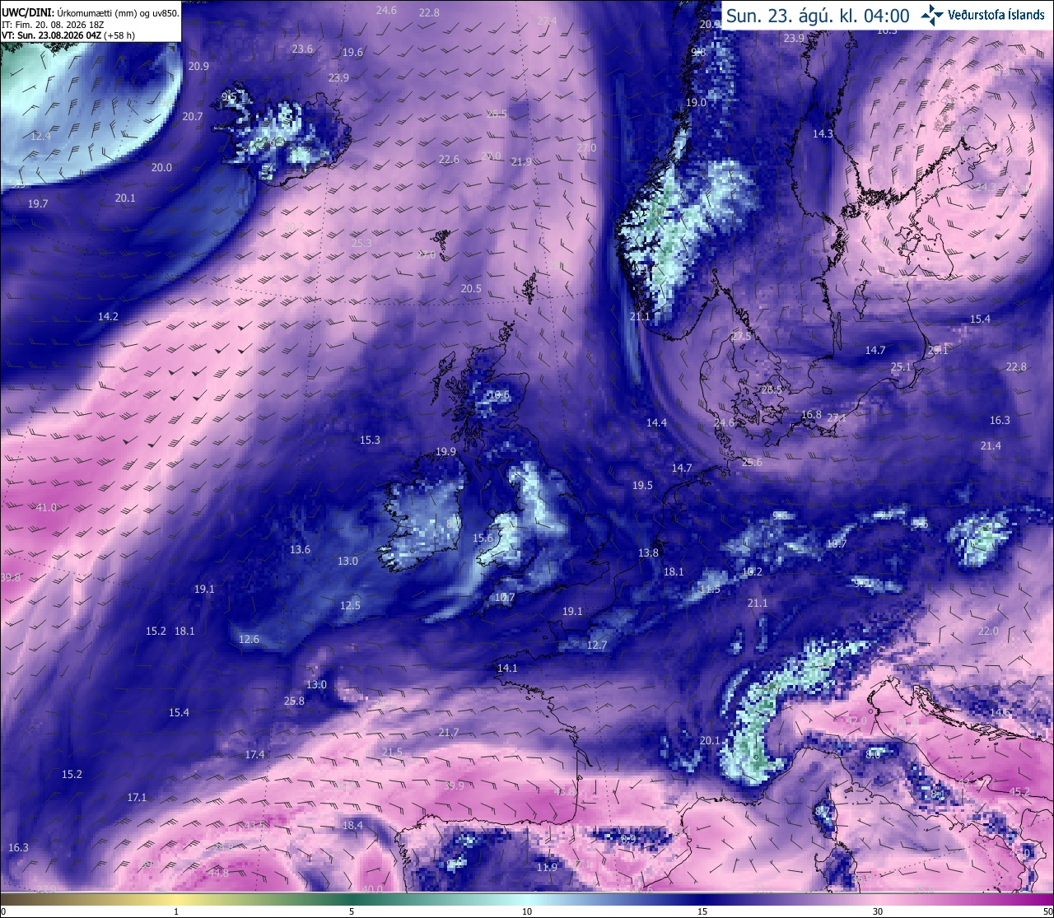The height and width of the screenshot is (918, 1054).
Task: Click the 25.3 value label south of Iceland
Action: [x=361, y=243]
